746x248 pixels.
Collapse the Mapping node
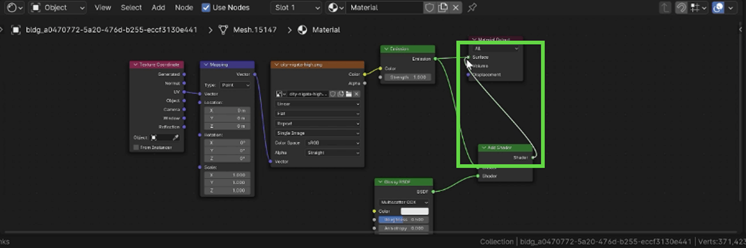pos(205,65)
